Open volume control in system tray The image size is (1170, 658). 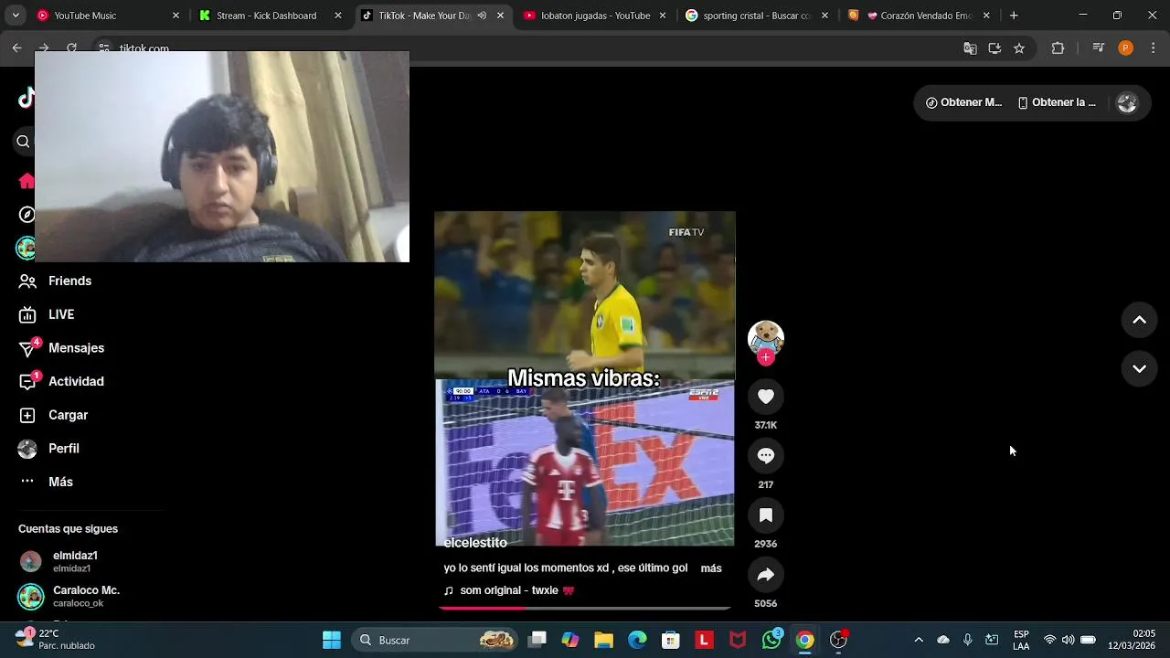[1068, 640]
